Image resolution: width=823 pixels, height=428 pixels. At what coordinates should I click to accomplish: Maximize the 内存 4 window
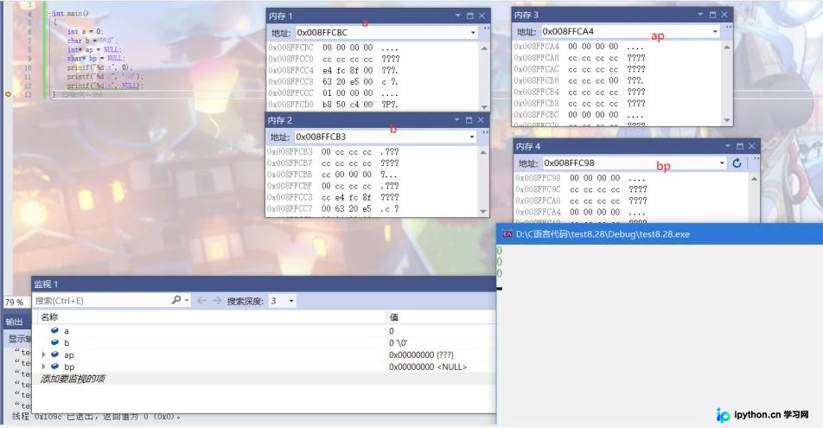coord(739,146)
